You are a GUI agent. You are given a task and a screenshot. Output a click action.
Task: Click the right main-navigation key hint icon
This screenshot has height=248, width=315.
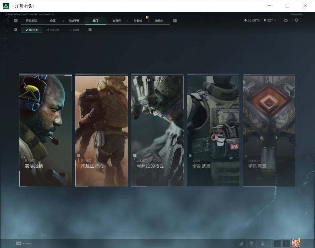175,21
